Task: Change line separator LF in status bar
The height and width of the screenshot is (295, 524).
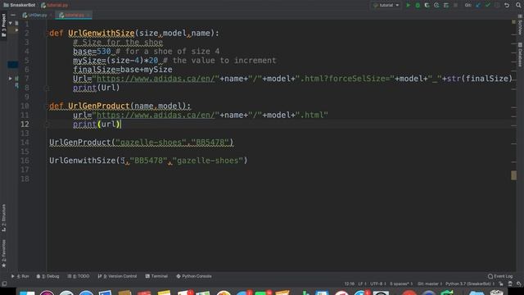Action: point(362,284)
